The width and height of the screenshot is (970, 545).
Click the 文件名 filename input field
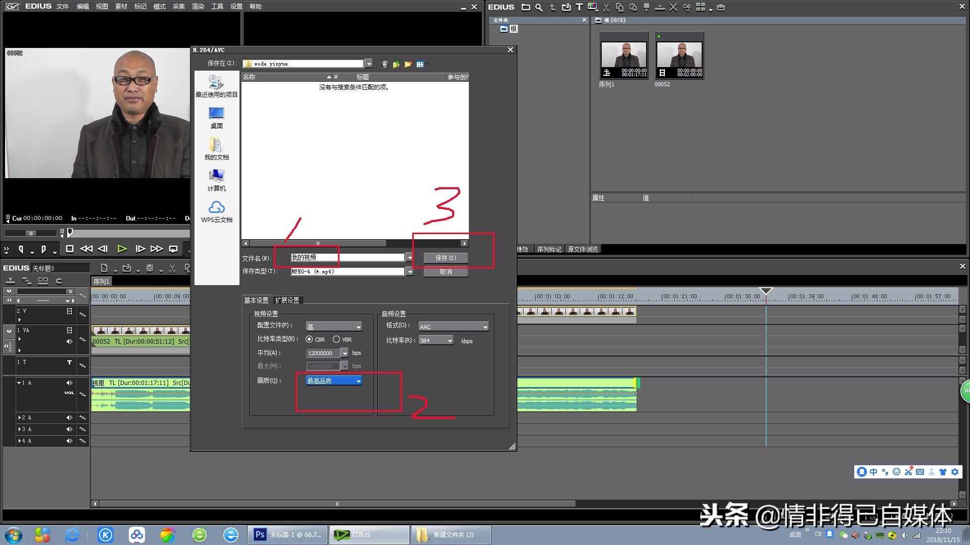(x=348, y=258)
